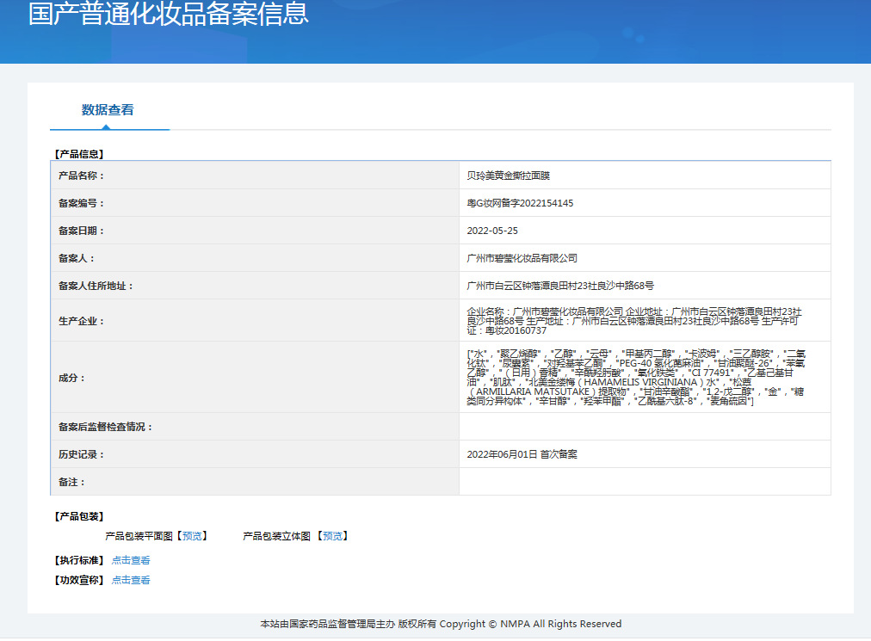This screenshot has height=641, width=871.
Task: Open 功效宣称 点击查看 link
Action: 131,580
